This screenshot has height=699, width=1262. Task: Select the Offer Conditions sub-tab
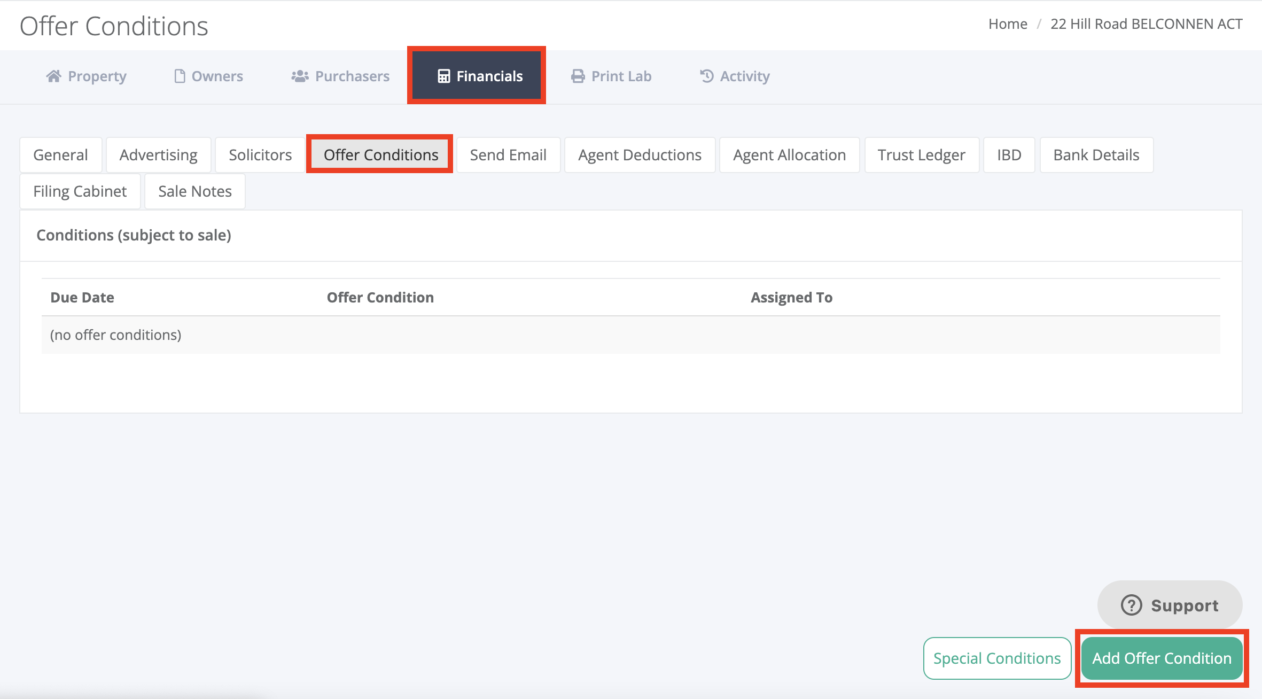380,155
